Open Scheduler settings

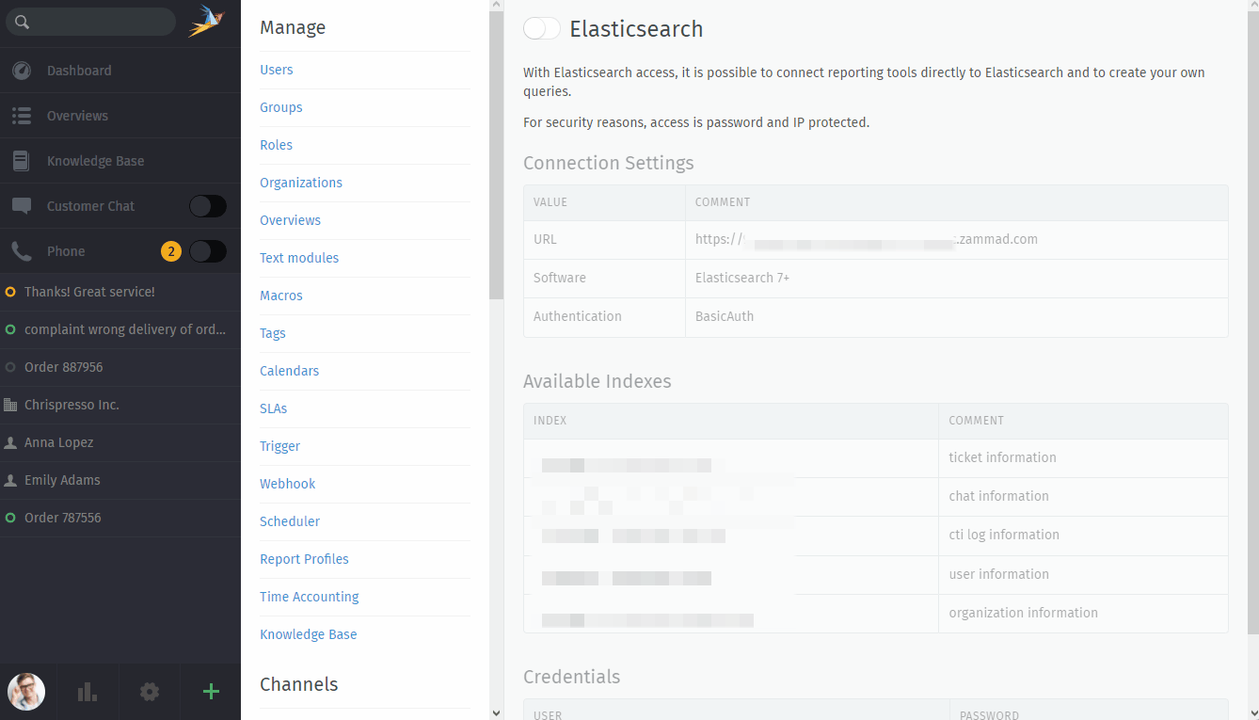point(290,521)
